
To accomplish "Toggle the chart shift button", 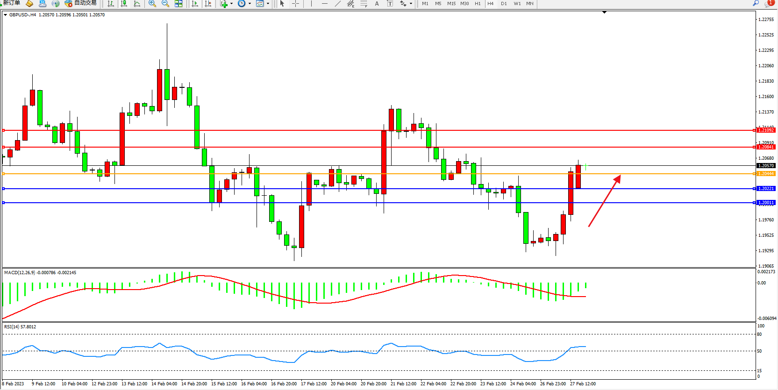I will click(208, 4).
